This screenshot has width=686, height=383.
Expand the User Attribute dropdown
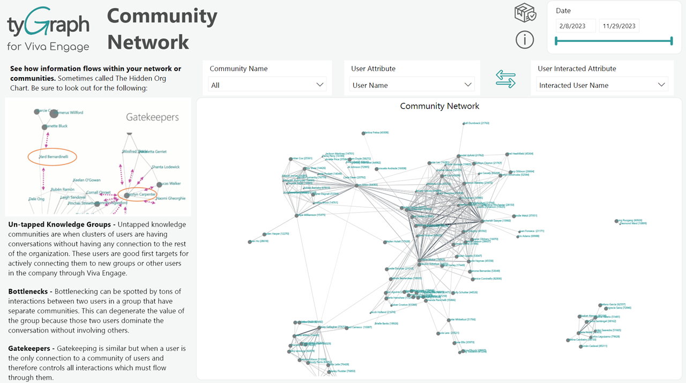(412, 85)
